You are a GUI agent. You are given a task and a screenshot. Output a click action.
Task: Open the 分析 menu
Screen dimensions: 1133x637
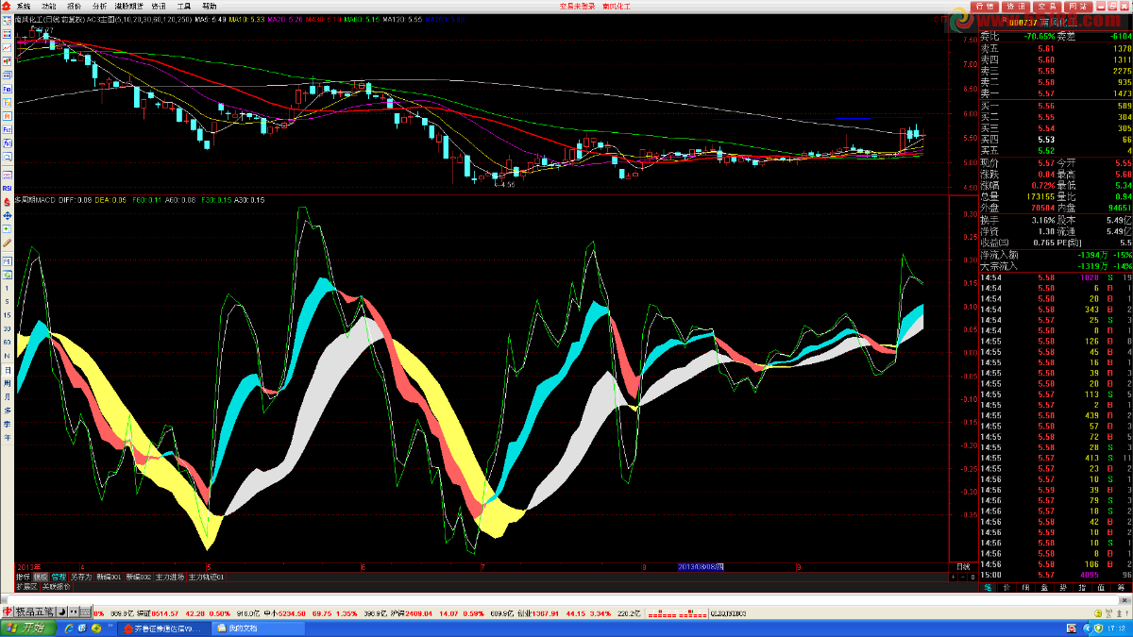tap(99, 6)
